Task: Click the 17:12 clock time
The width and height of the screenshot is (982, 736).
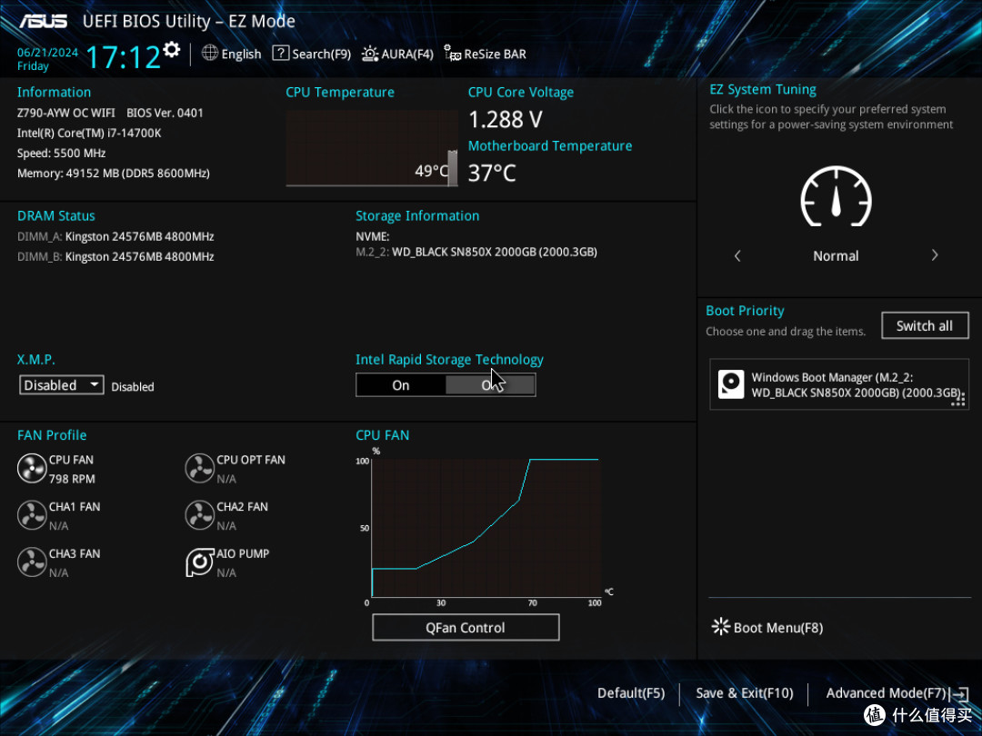Action: pyautogui.click(x=123, y=57)
